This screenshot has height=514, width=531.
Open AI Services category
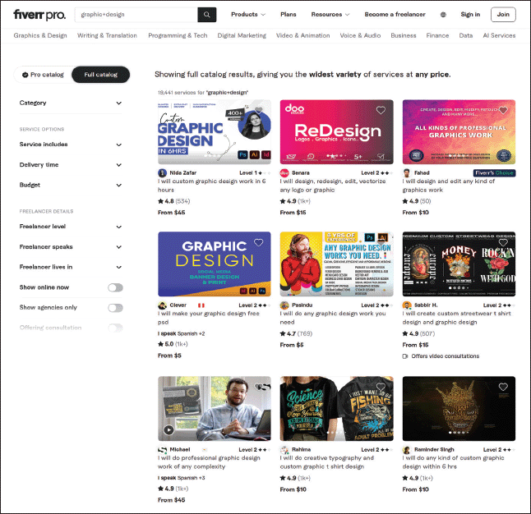click(499, 35)
